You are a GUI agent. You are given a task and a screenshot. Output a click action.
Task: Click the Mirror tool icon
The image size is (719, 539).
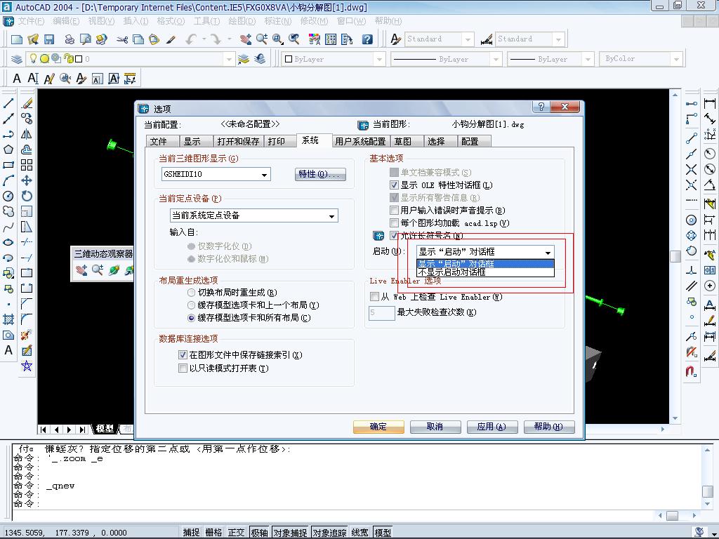27,134
